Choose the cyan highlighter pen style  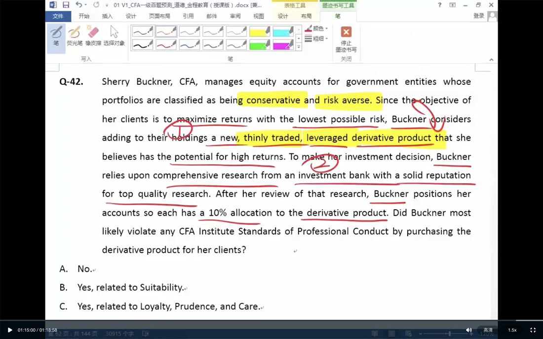(x=283, y=32)
